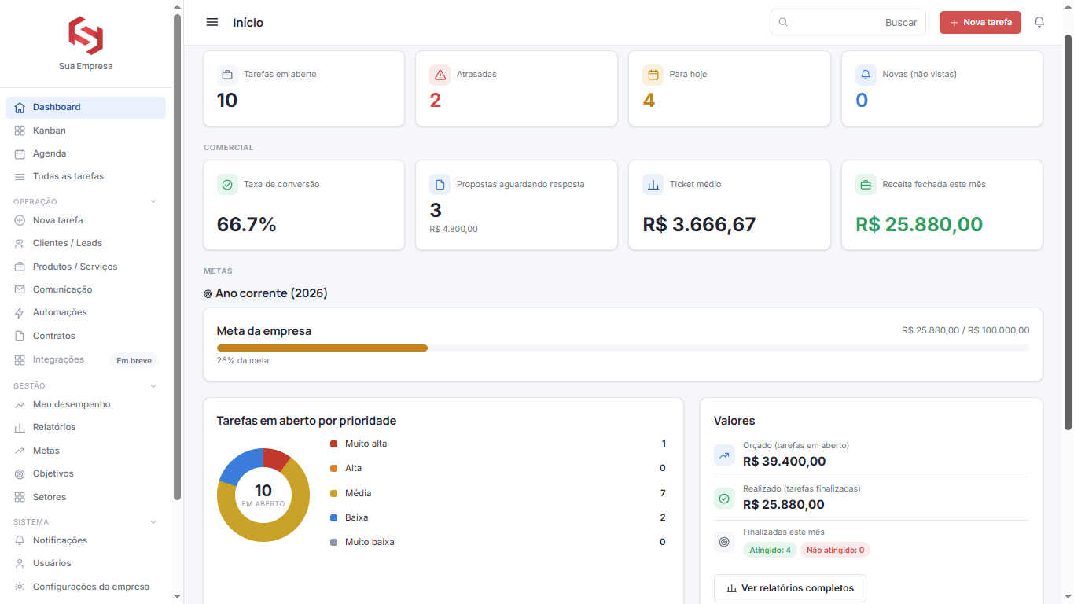Click the Atingido: 4 badge
1074x604 pixels.
click(770, 551)
